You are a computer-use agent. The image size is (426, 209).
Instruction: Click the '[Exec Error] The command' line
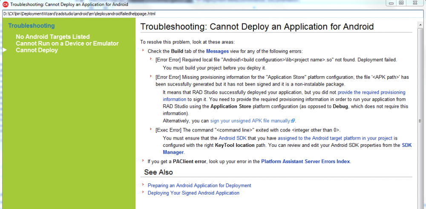tap(248, 129)
